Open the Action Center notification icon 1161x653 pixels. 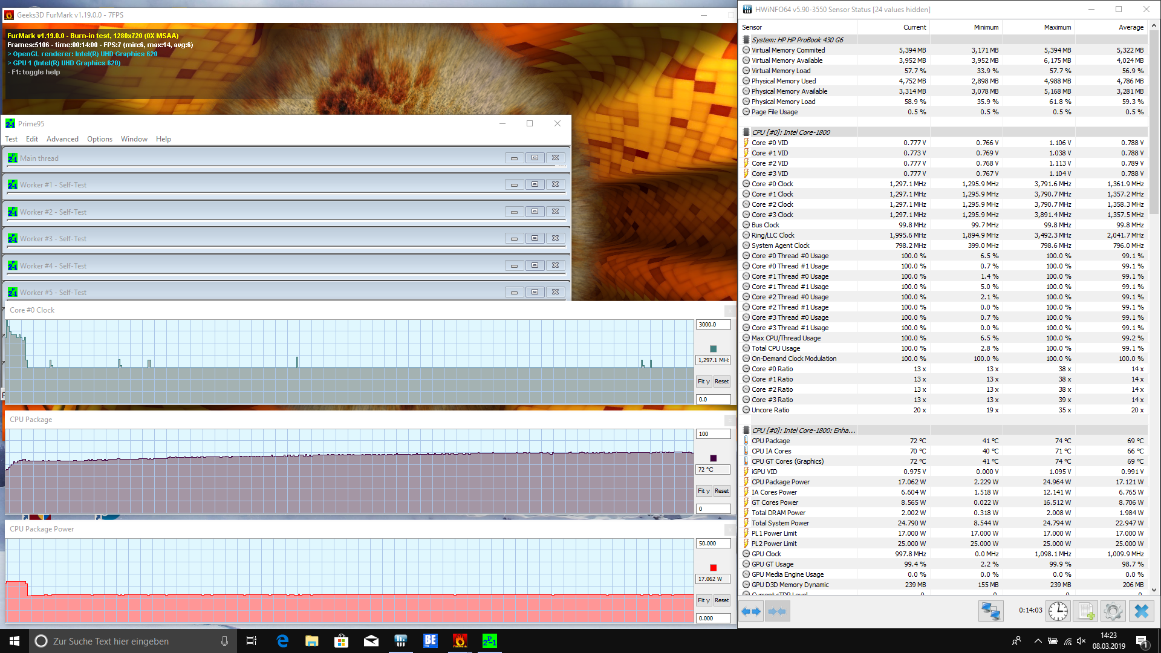coord(1142,641)
